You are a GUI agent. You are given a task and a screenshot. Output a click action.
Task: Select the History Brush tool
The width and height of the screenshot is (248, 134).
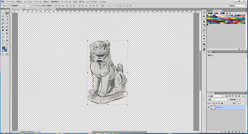[x=7, y=27]
